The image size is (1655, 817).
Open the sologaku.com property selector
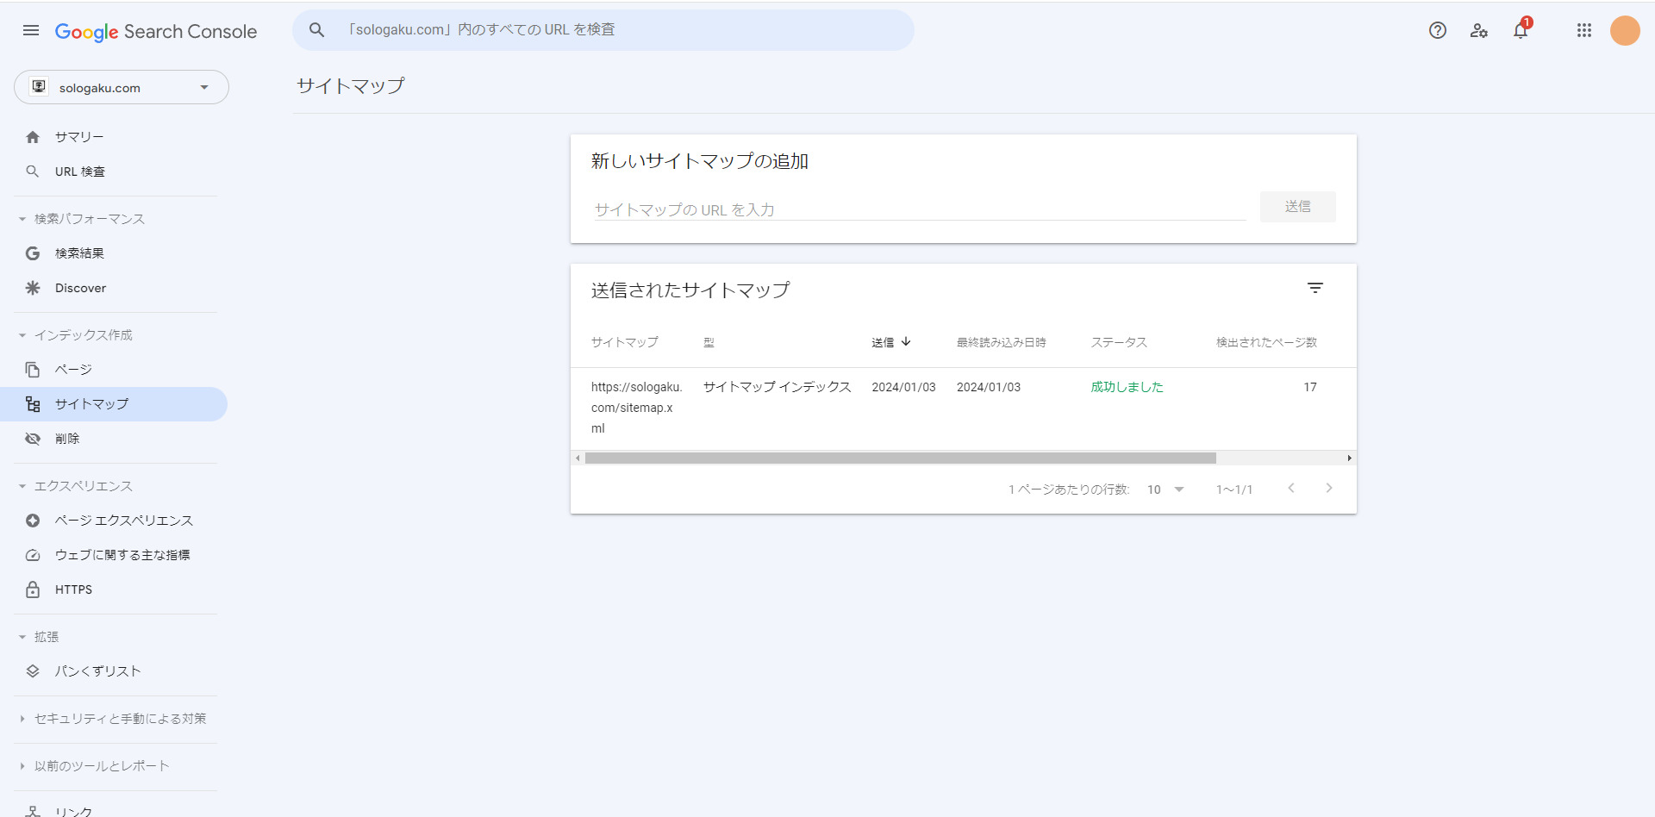(x=122, y=88)
